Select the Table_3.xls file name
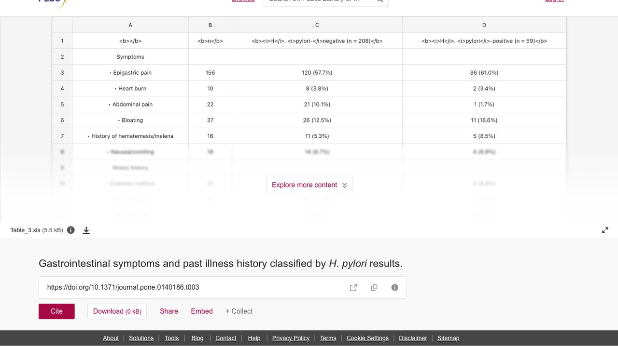Screen dimensions: 618x347 [25, 230]
